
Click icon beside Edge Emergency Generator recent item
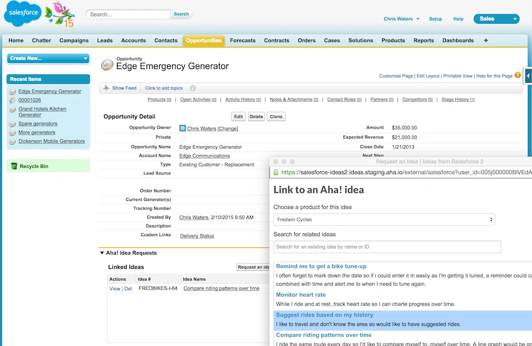point(12,92)
